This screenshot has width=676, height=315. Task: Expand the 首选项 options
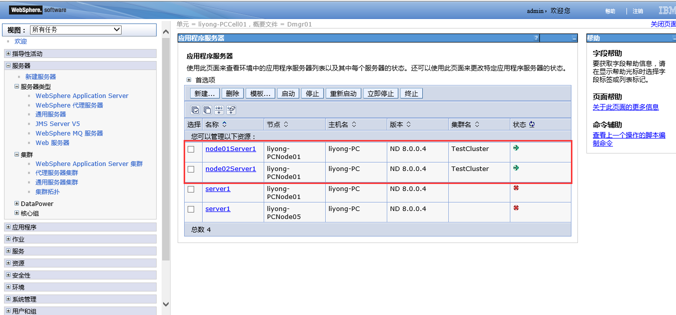click(189, 79)
